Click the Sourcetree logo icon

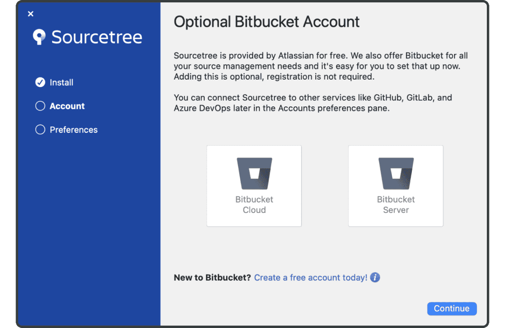(40, 37)
